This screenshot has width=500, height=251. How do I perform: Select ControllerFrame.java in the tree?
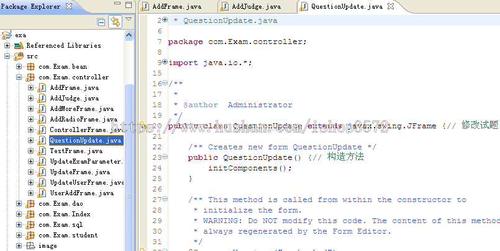click(86, 130)
